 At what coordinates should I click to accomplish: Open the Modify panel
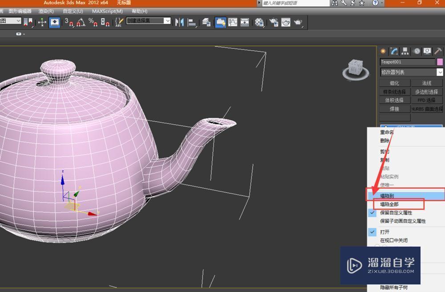[394, 51]
